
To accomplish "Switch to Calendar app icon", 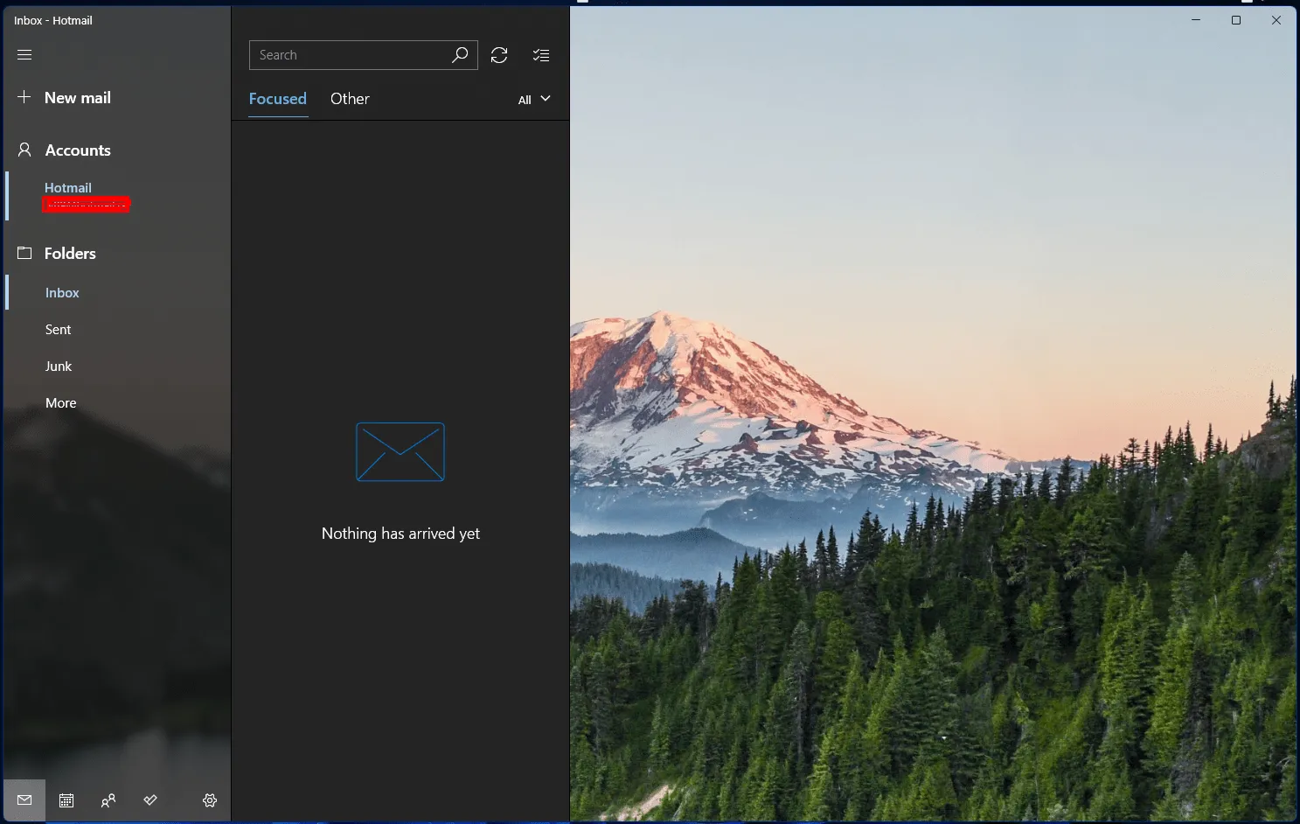I will click(x=66, y=800).
